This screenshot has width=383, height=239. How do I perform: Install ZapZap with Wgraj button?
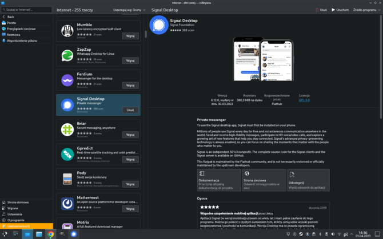click(130, 60)
